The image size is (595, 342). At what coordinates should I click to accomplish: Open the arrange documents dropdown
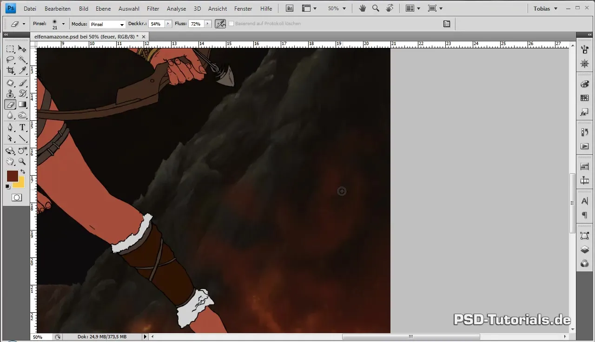(413, 8)
